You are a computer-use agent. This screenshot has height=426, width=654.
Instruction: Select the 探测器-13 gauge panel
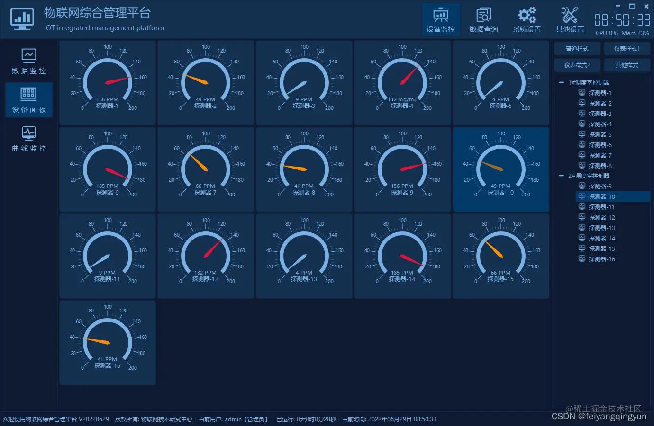(x=304, y=256)
